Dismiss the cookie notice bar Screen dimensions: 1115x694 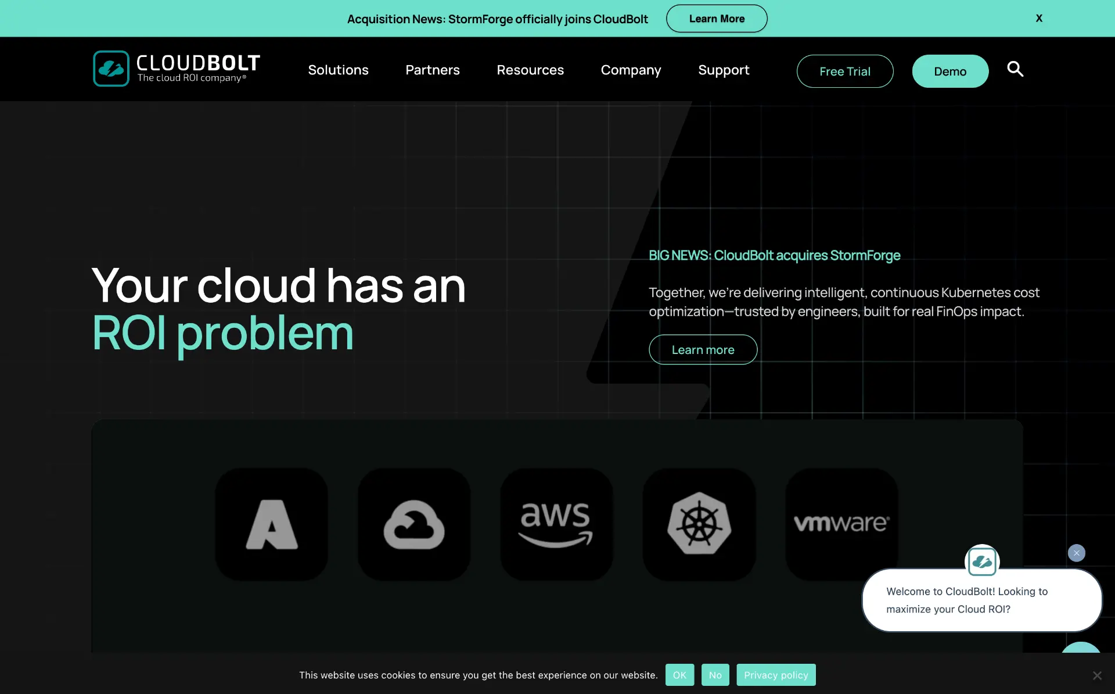(x=1097, y=675)
